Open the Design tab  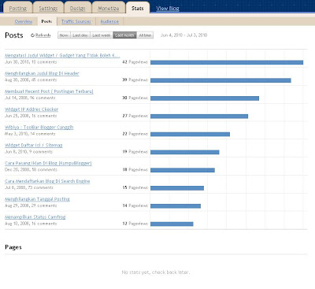point(78,8)
